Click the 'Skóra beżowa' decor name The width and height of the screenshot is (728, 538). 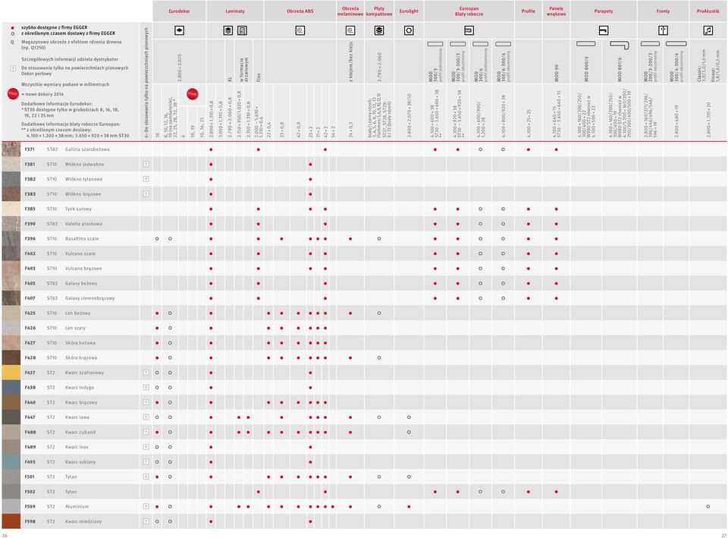(x=80, y=343)
